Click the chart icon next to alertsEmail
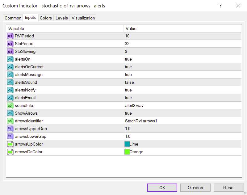 (10, 98)
